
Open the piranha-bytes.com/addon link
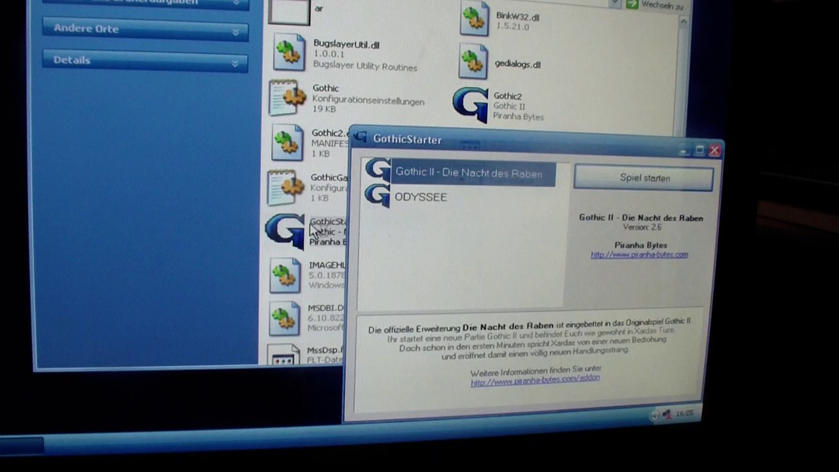point(535,380)
